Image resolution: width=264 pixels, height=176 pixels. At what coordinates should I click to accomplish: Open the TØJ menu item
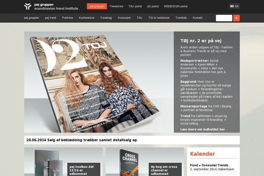click(139, 18)
